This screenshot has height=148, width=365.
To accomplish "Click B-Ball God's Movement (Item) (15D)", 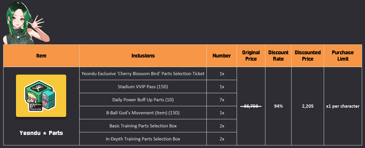I will coord(143,113).
